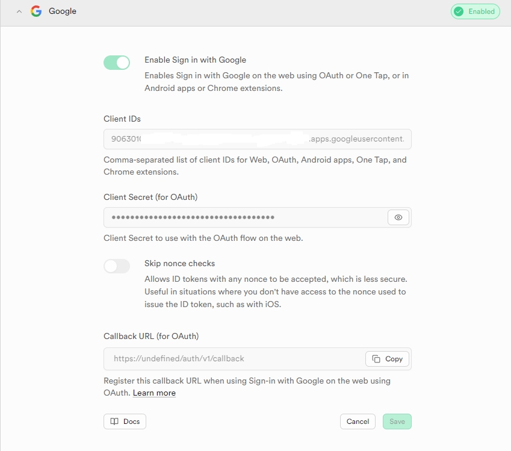Screen dimensions: 511x451
Task: Reveal the client secret with eye icon
Action: click(398, 217)
